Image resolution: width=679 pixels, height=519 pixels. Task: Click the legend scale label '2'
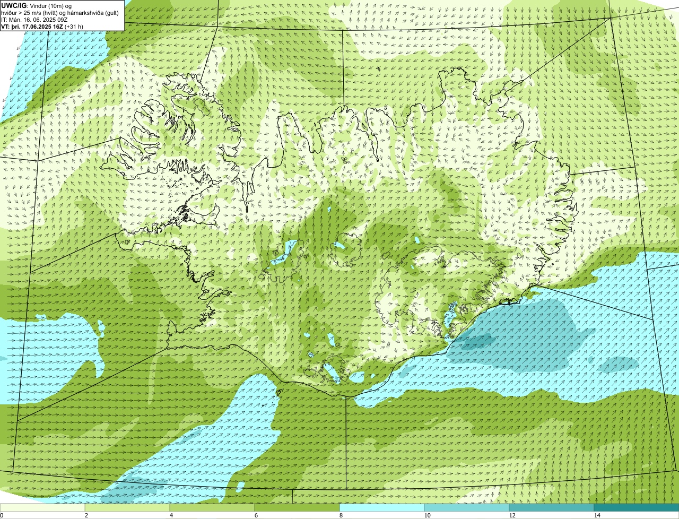pos(86,515)
